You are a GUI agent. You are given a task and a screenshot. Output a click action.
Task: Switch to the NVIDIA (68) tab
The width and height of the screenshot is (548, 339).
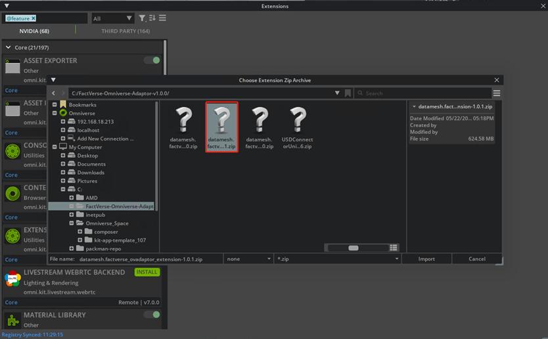pos(34,31)
